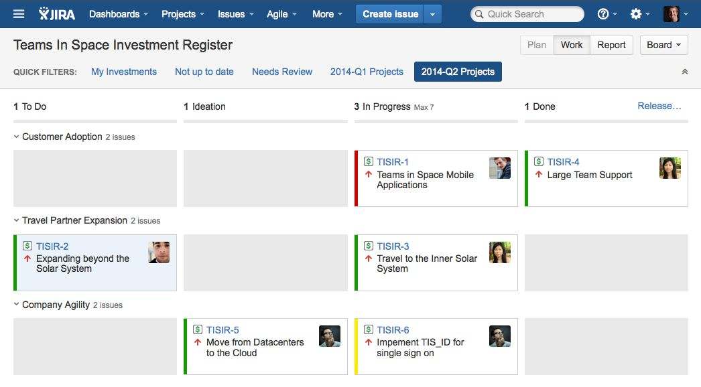The height and width of the screenshot is (387, 701).
Task: Click the story type icon on TISIR-1
Action: coord(368,161)
